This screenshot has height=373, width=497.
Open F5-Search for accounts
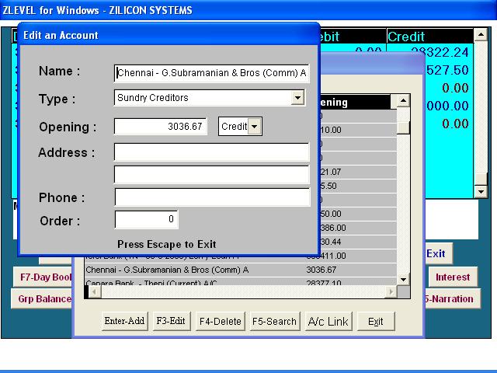[x=274, y=321]
